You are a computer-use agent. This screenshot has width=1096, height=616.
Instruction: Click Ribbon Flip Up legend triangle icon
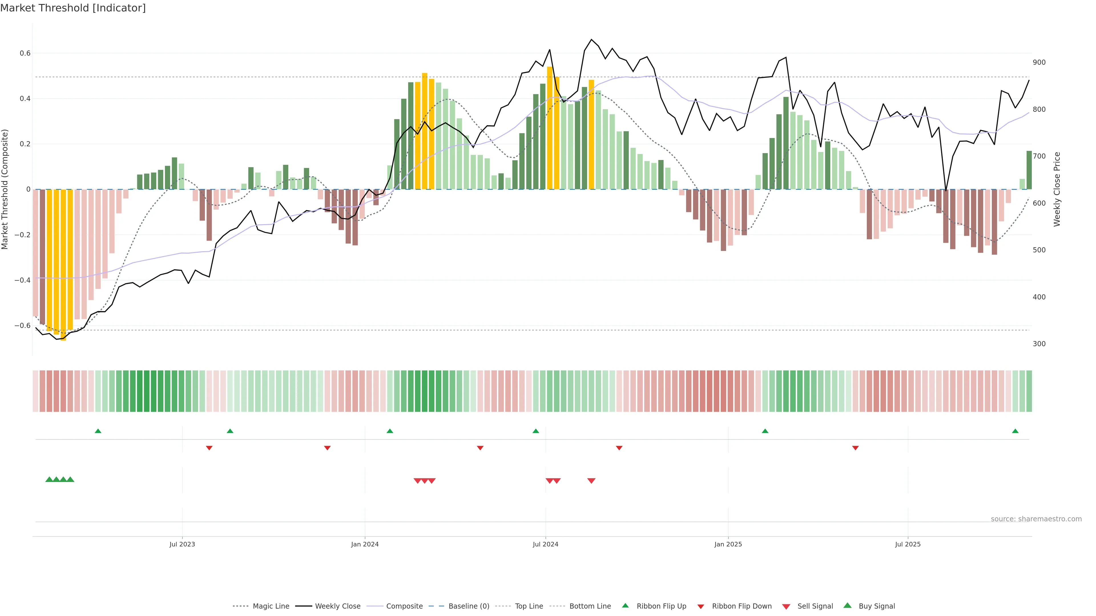[625, 606]
